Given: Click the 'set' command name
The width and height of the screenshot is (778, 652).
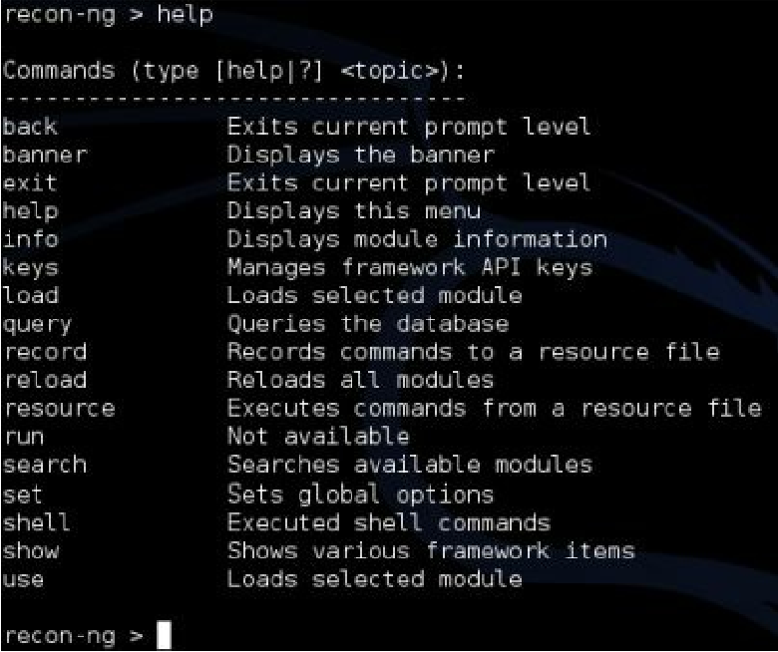Looking at the screenshot, I should [x=22, y=494].
